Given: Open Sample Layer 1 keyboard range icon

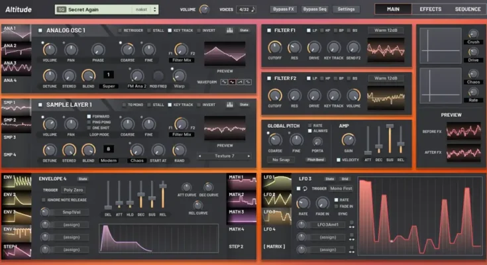Looking at the screenshot, I should (229, 105).
